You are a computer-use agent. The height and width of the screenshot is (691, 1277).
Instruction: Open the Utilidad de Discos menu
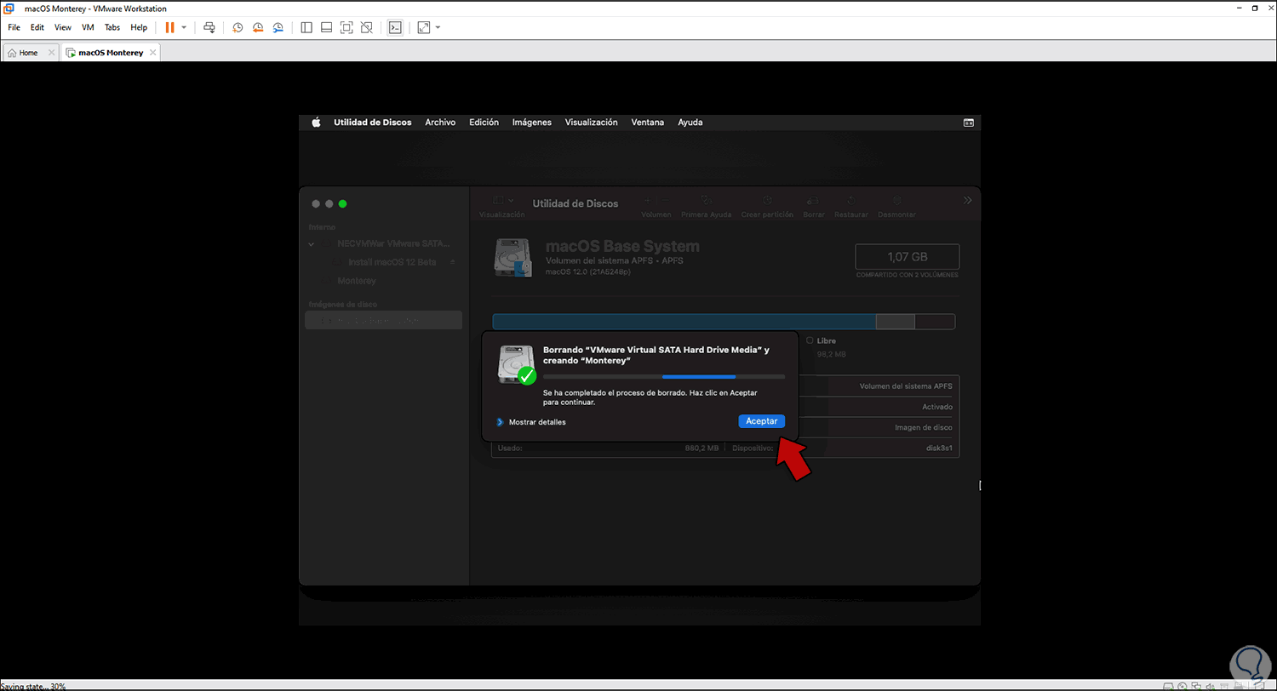point(372,123)
